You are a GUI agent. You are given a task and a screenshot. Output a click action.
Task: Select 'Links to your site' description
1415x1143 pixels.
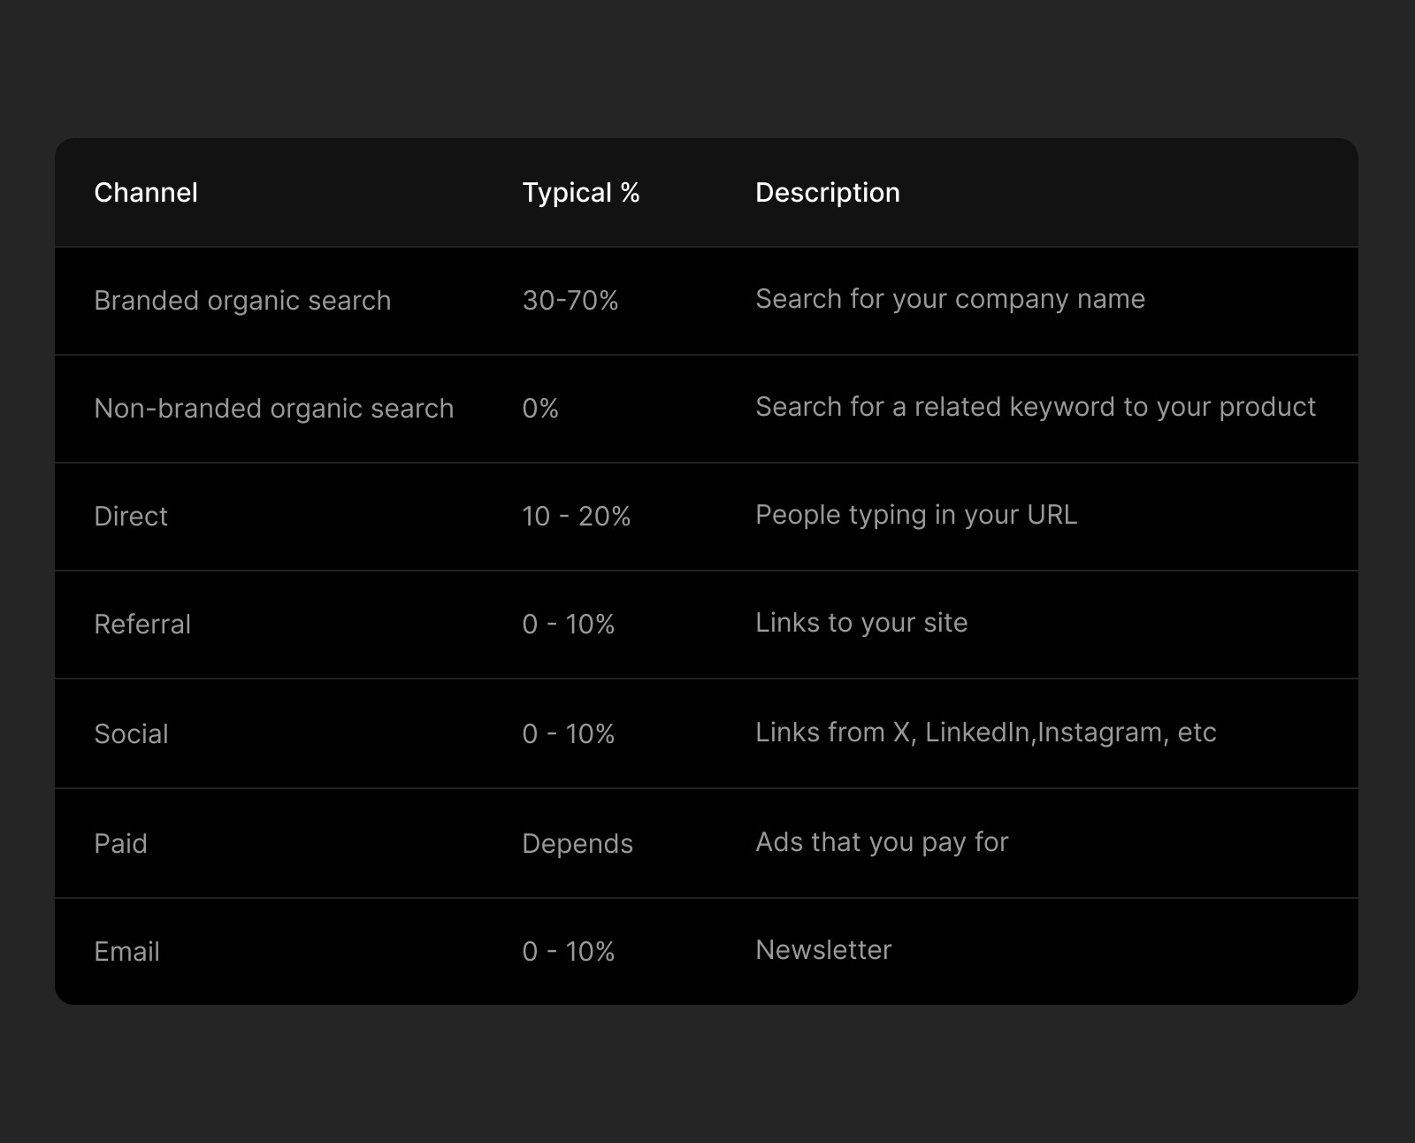[x=860, y=623]
